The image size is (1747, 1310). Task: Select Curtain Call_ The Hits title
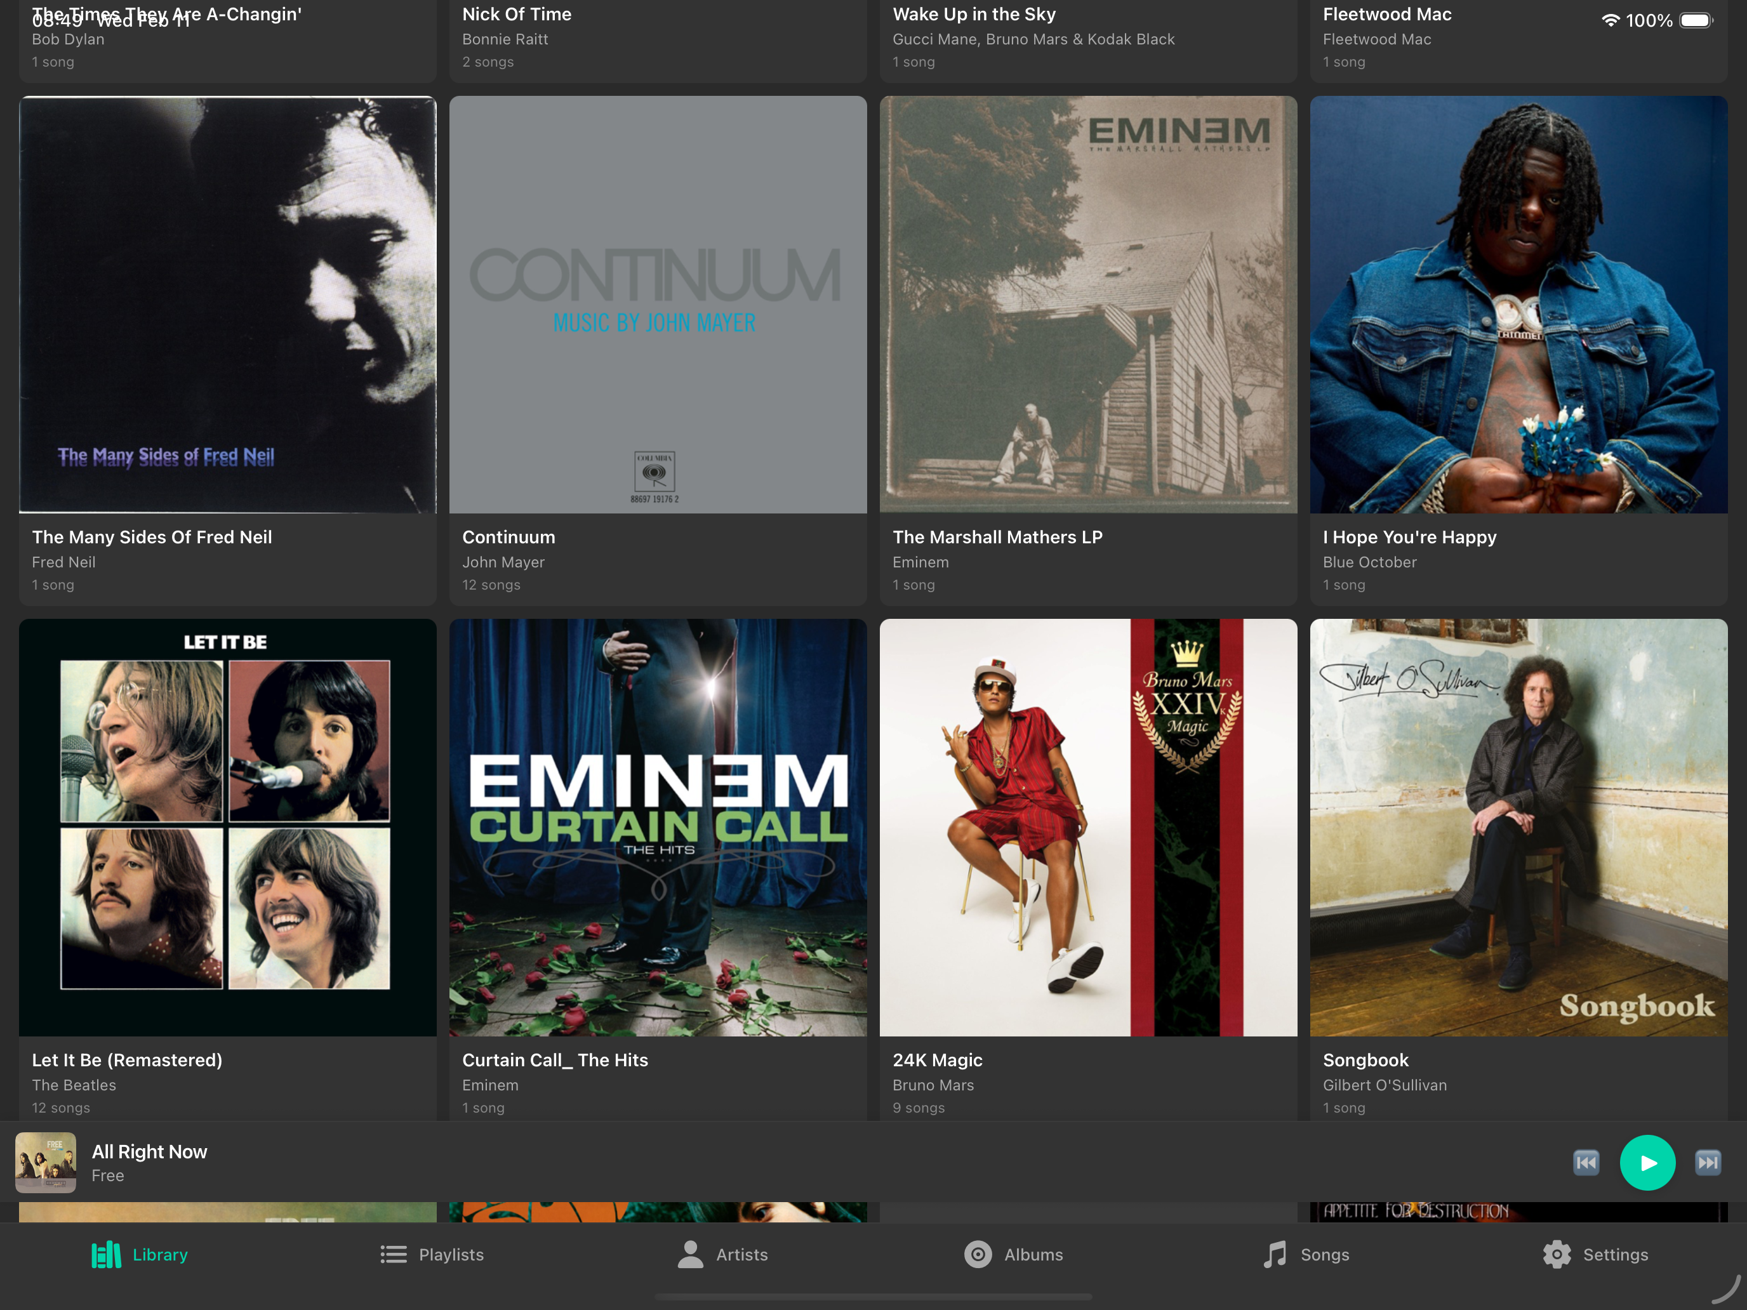click(555, 1061)
